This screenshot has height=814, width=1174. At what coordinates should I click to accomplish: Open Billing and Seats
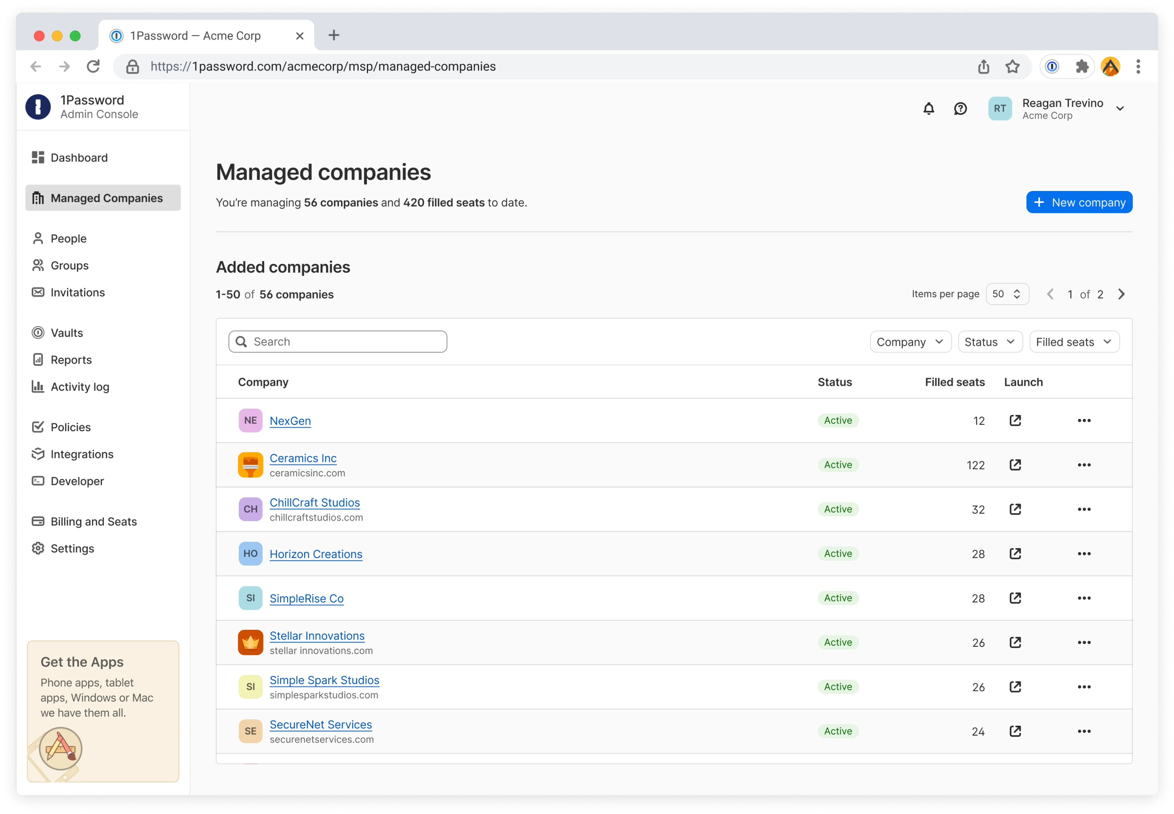93,521
